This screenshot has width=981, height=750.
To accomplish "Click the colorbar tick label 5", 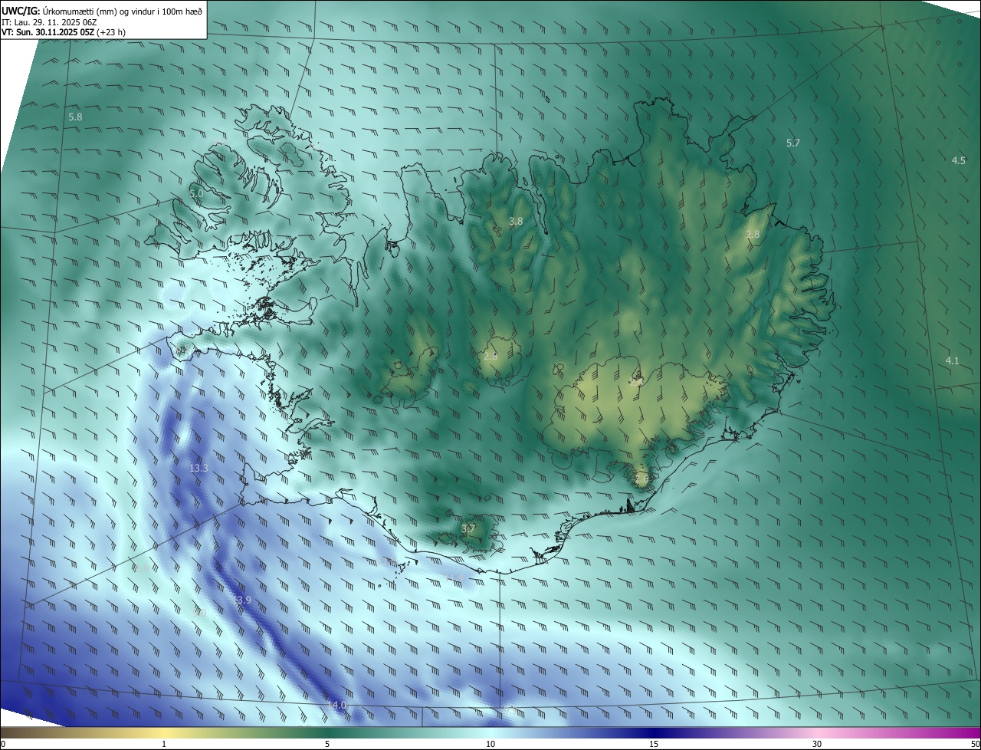I will 327,745.
